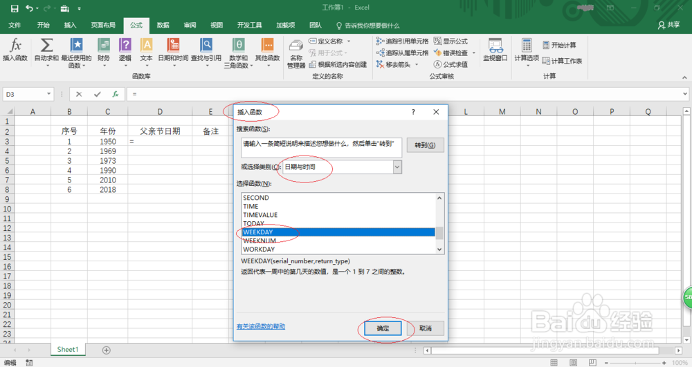This screenshot has height=367, width=692.
Task: Click the zoom slider in status bar
Action: tap(635, 363)
